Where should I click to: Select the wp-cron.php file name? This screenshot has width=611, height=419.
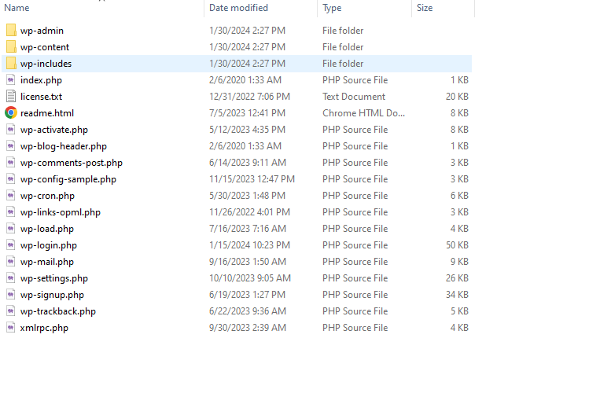[47, 196]
